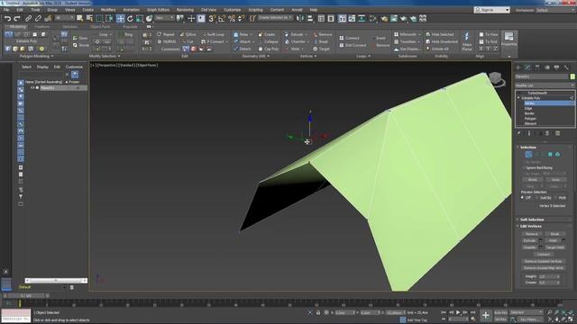
Task: Open the Modify tab in command panel
Action: click(x=527, y=67)
